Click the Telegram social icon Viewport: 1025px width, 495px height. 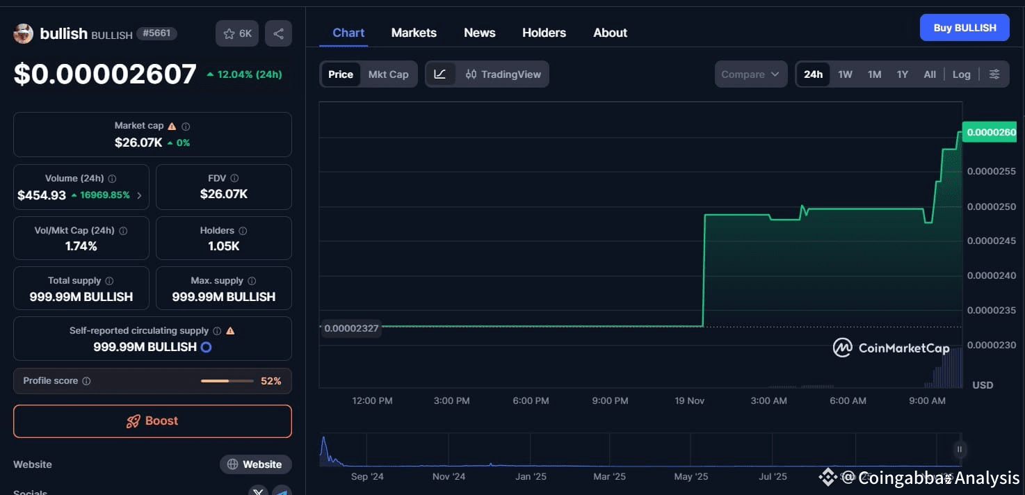pos(282,492)
